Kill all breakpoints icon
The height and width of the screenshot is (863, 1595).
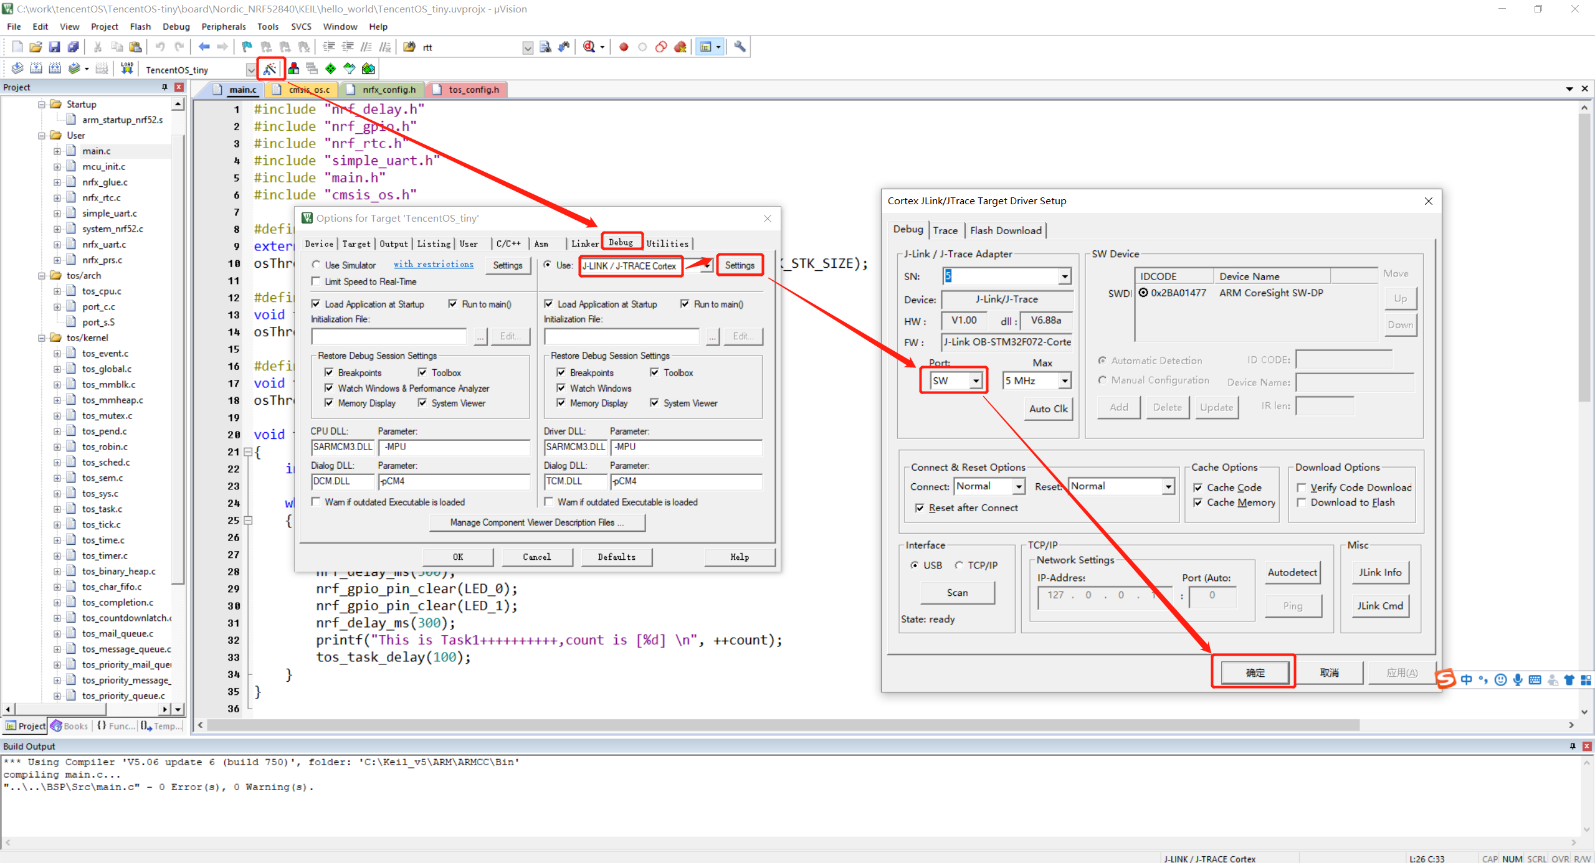[680, 47]
